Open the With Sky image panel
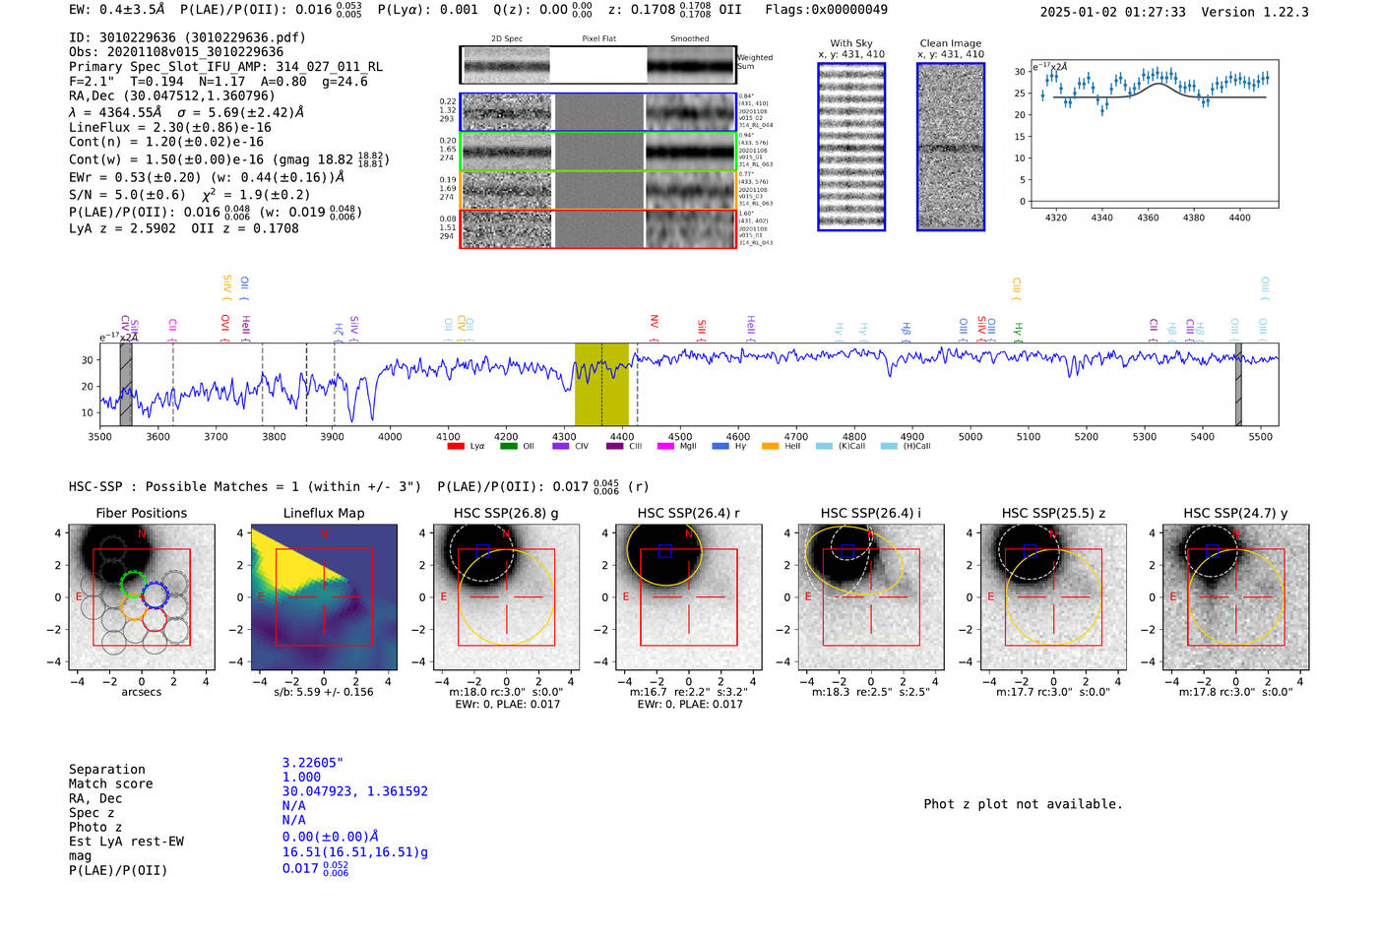The width and height of the screenshot is (1378, 938). coord(851,147)
